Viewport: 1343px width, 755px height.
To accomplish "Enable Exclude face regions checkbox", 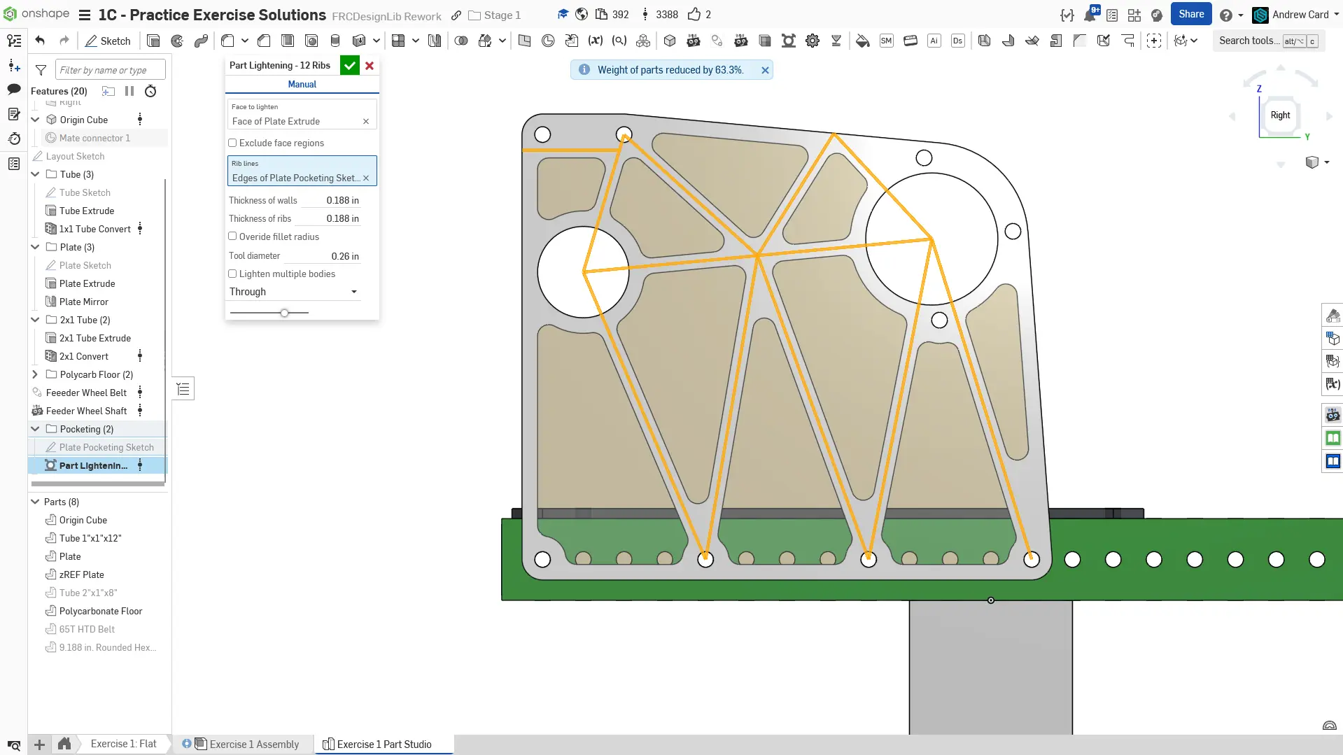I will [232, 143].
